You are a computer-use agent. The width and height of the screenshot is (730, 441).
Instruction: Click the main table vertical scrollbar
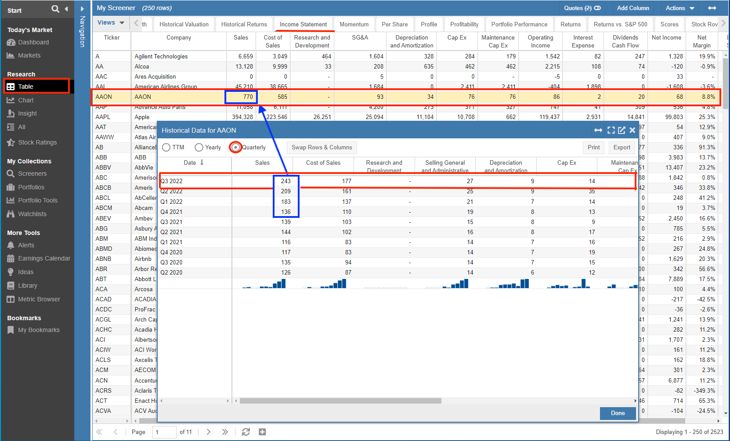pyautogui.click(x=726, y=83)
